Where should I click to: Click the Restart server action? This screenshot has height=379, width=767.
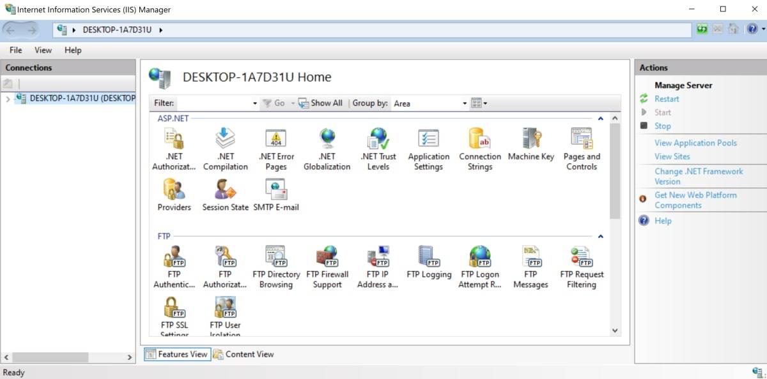(667, 99)
